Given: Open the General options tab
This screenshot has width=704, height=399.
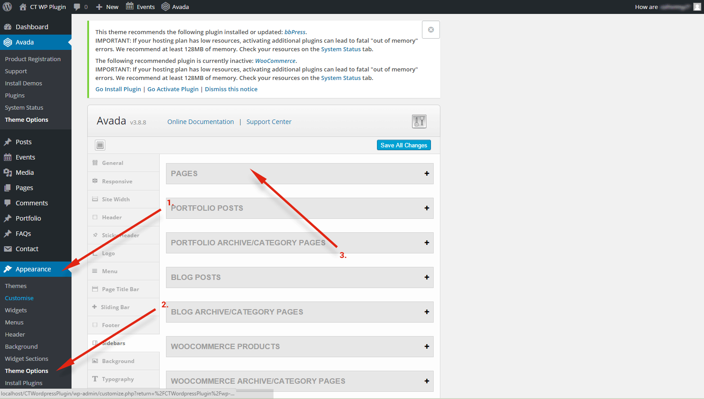Looking at the screenshot, I should point(112,163).
